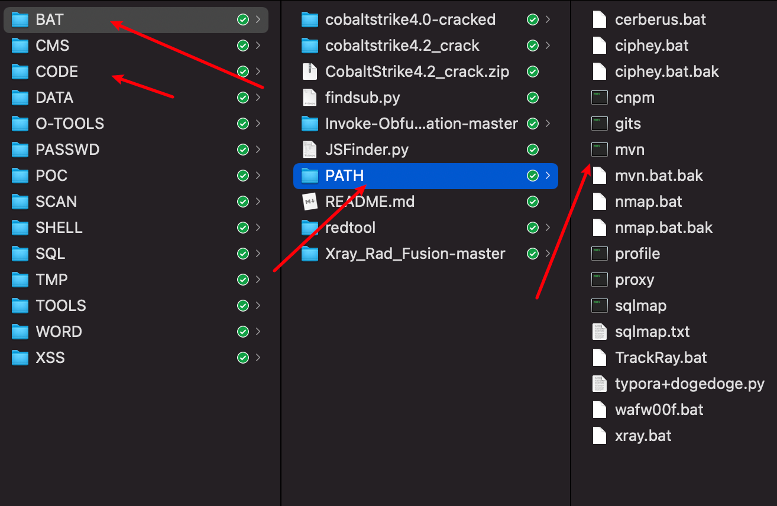Click the PASSWD folder icon

(20, 150)
